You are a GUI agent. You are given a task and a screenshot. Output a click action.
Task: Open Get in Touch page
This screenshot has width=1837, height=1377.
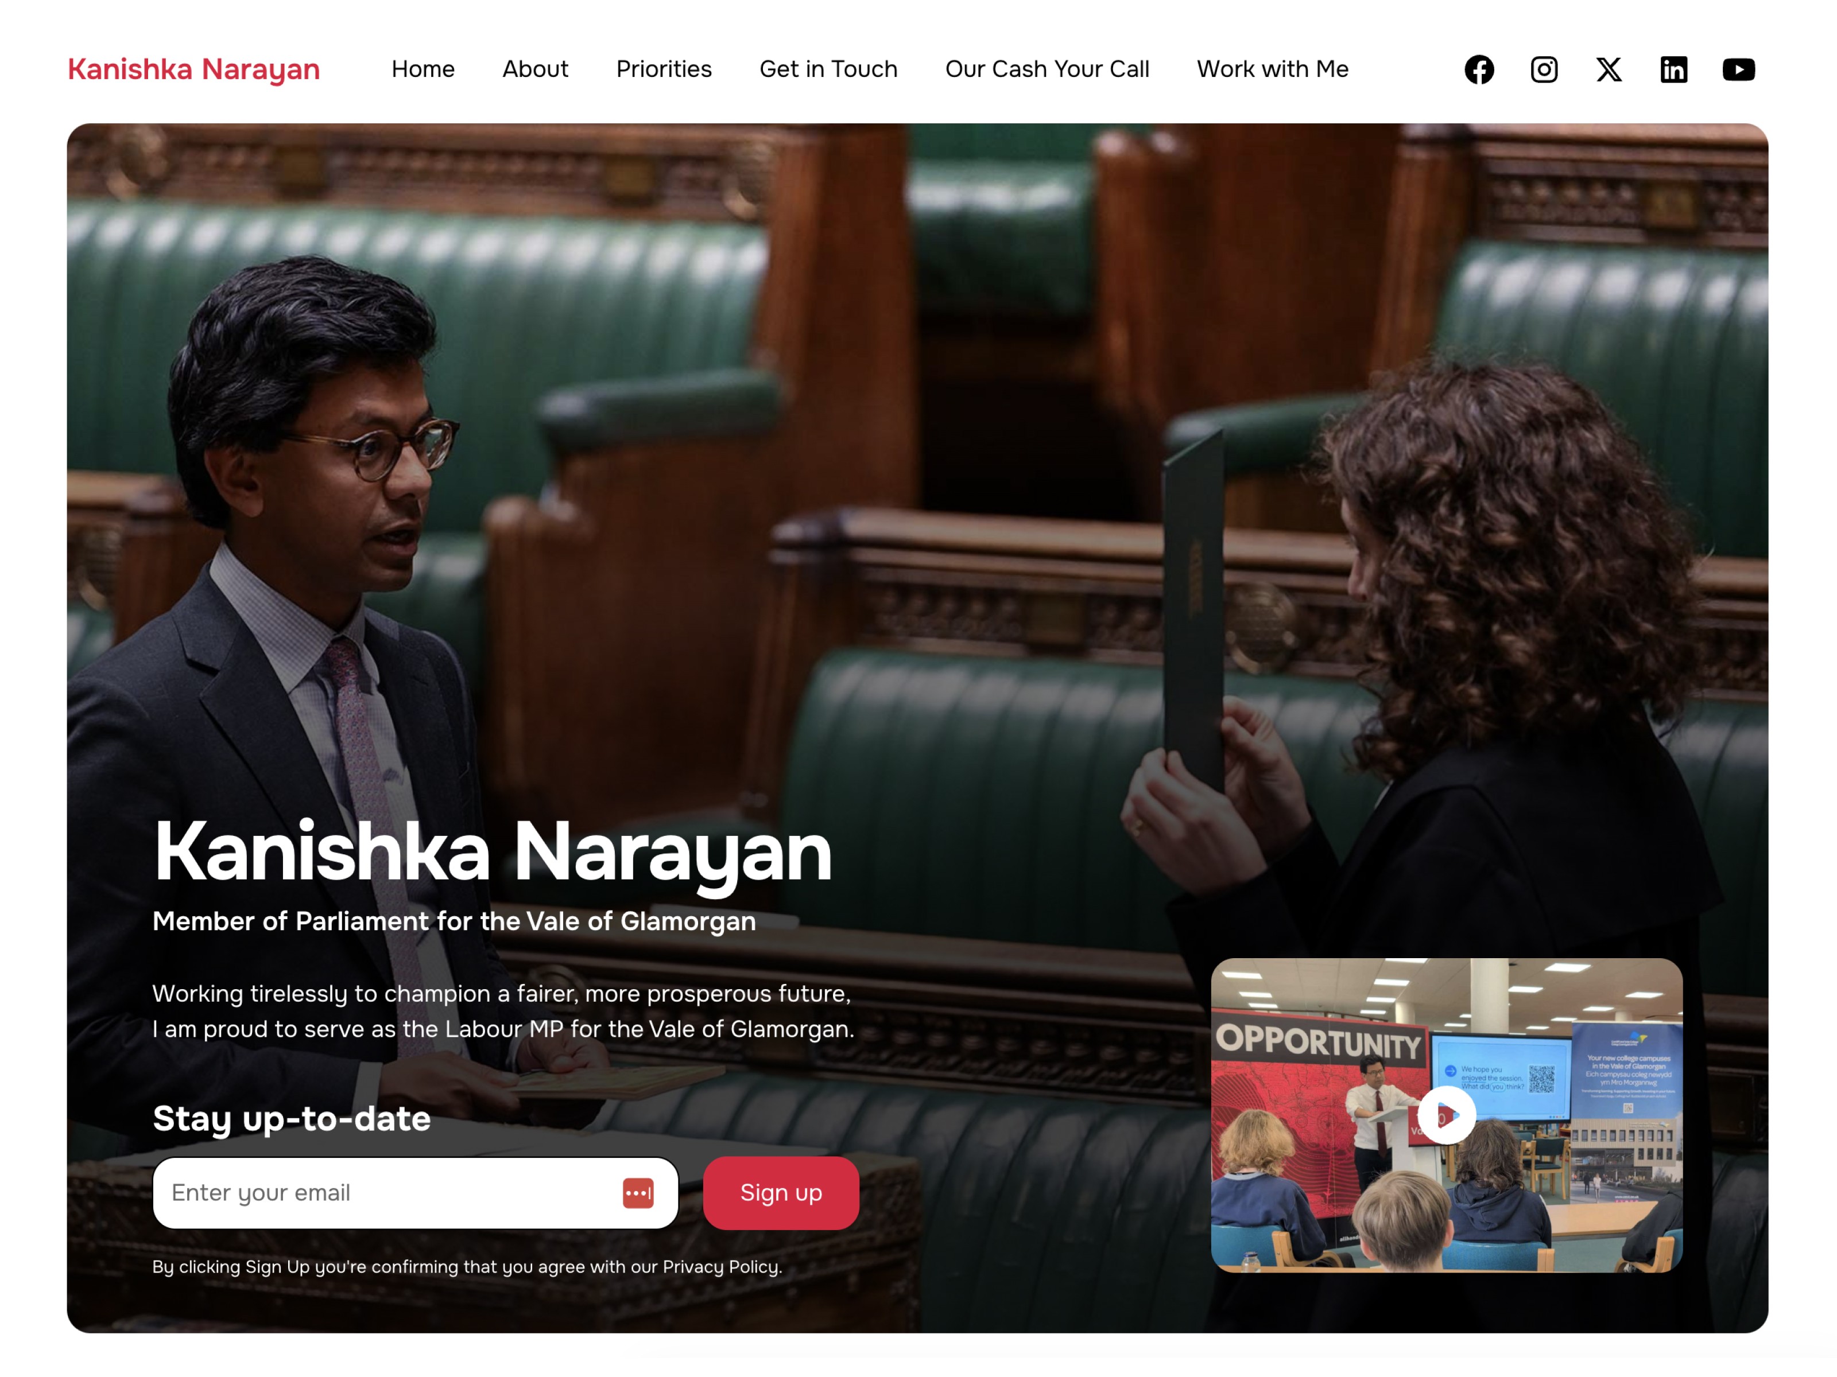click(828, 69)
